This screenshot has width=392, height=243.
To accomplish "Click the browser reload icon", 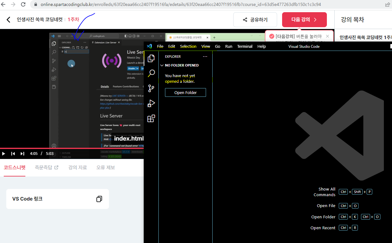I will pos(23,5).
